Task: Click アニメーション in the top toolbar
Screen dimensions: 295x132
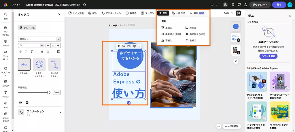Action: (111, 13)
